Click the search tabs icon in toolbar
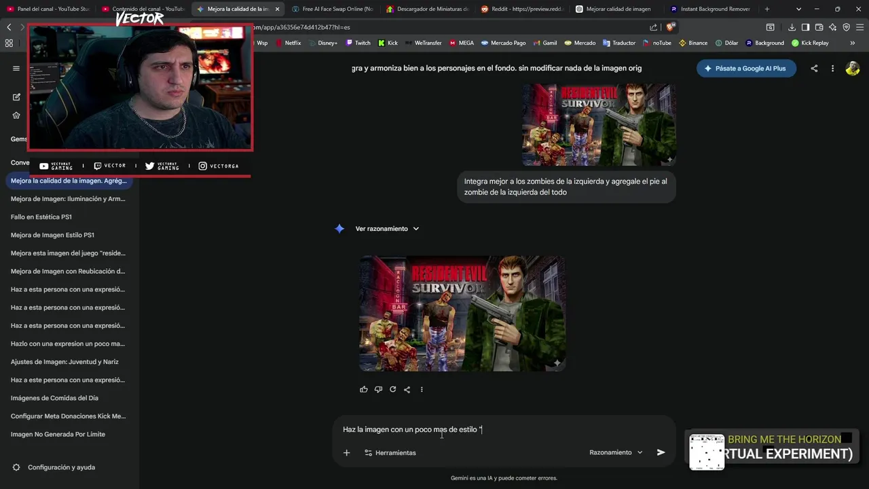869x489 pixels. pos(770,27)
